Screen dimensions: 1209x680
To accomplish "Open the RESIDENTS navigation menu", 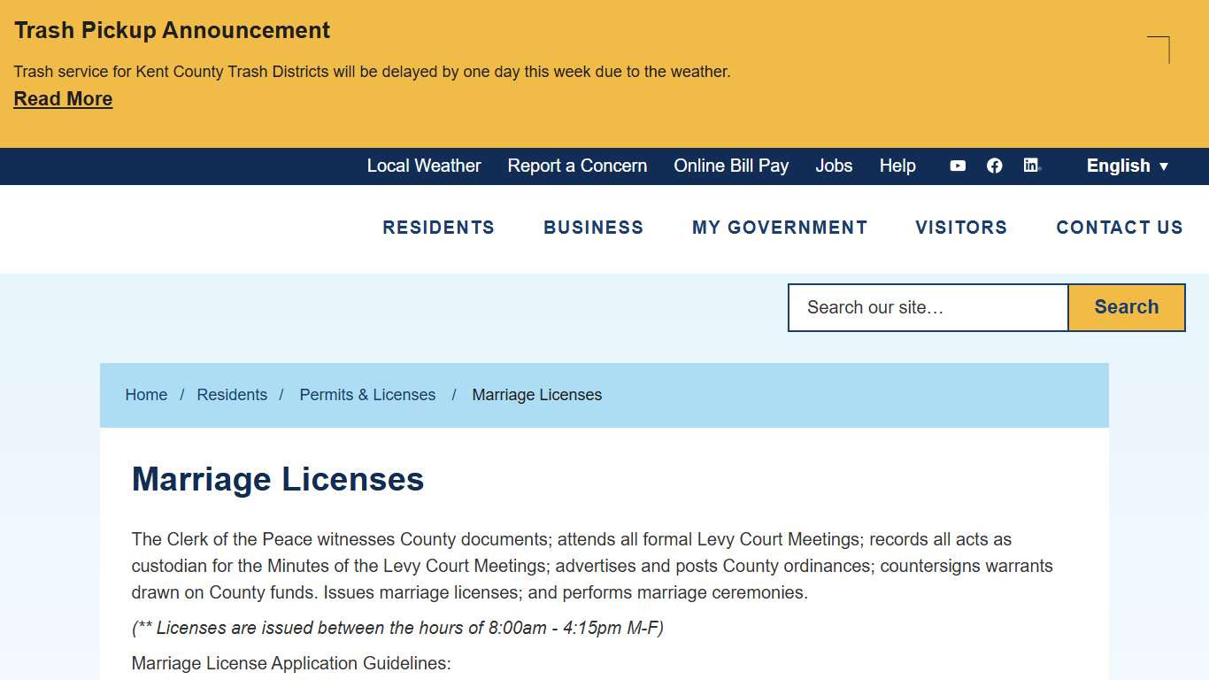I will (438, 228).
